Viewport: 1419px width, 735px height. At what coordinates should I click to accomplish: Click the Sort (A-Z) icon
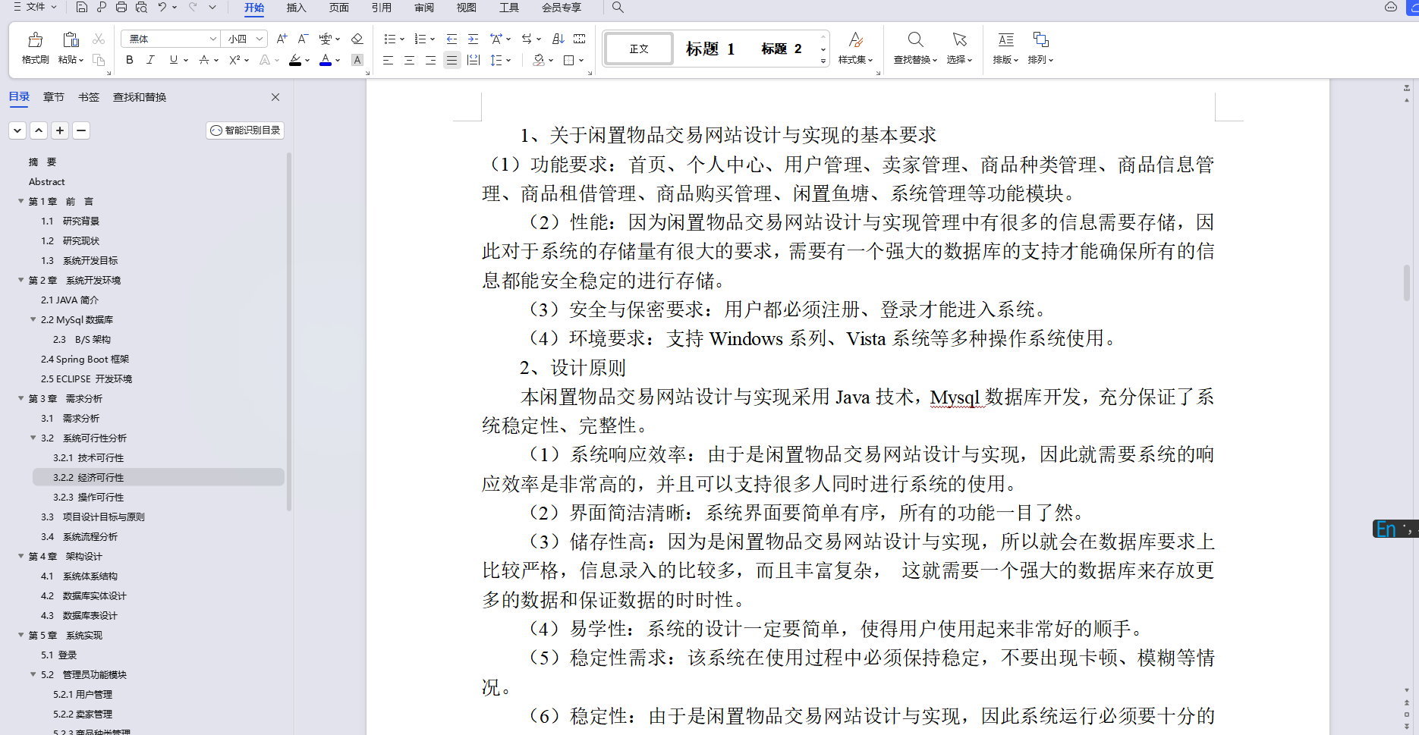point(558,39)
